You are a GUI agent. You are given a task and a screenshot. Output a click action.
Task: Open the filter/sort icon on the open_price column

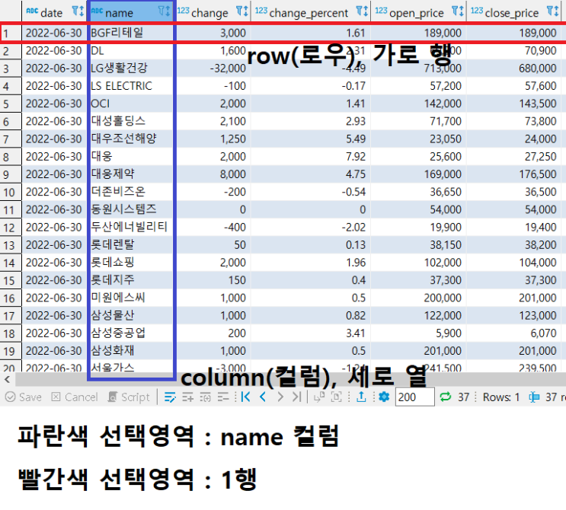[x=458, y=11]
